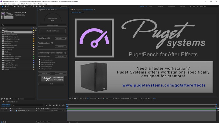The height and width of the screenshot is (123, 219).
Task: Hide the PugetBench_AE.jpg layer with eye icon
Action: (2, 111)
